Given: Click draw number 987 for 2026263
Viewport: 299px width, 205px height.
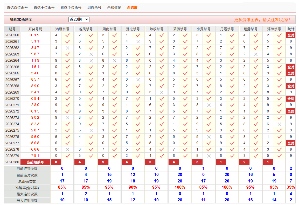Looking at the screenshot, I should [x=35, y=54].
